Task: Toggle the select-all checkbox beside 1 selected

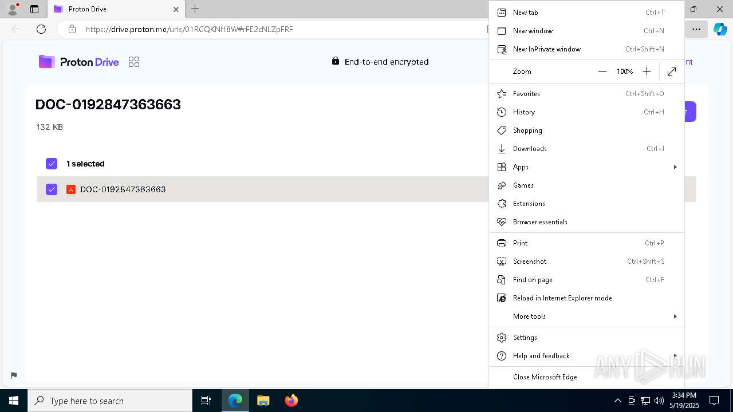Action: 52,164
